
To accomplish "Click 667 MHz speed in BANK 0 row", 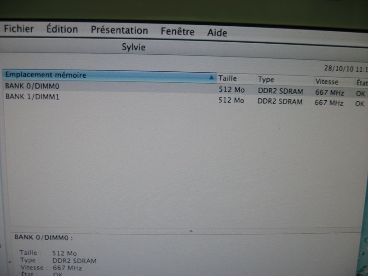I will tap(329, 93).
